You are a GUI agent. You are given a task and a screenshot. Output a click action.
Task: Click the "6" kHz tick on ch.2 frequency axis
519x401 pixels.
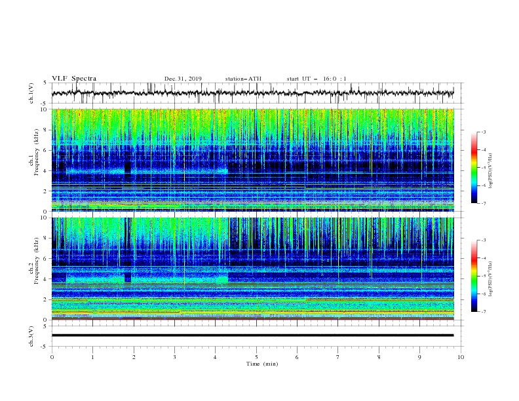click(x=47, y=258)
